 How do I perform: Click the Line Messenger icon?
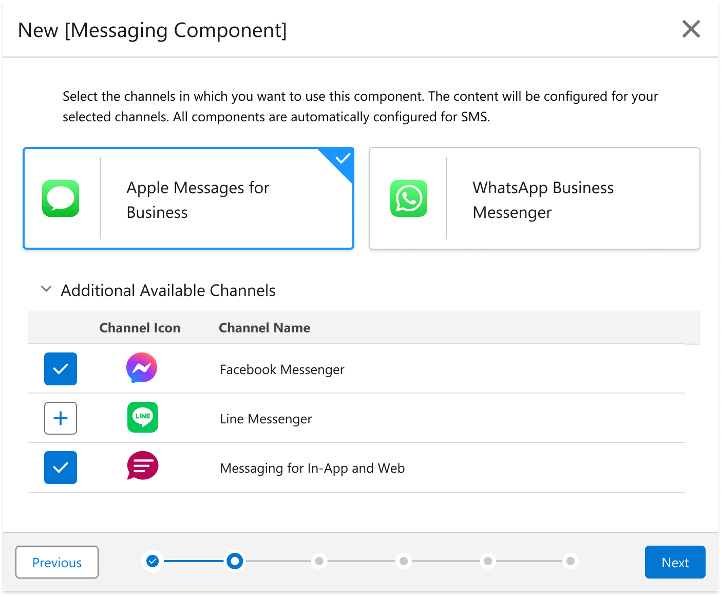coord(143,417)
